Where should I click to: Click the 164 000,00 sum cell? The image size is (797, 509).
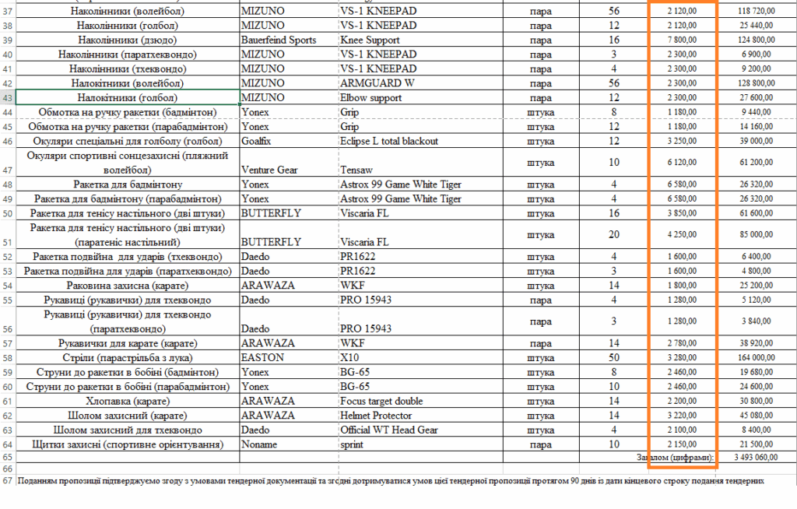(757, 358)
